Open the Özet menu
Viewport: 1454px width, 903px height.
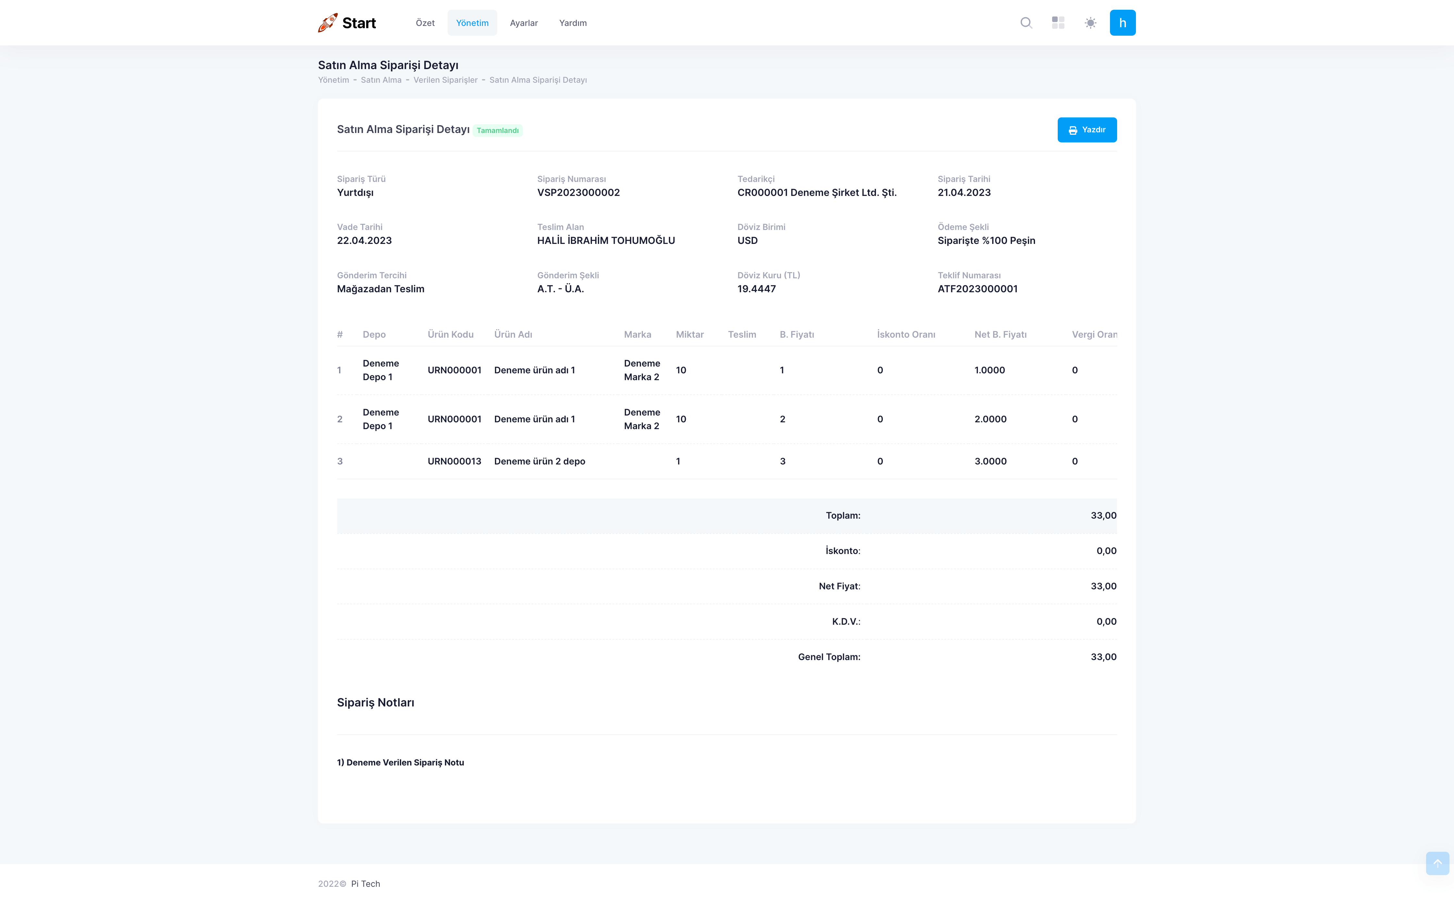[x=425, y=23]
